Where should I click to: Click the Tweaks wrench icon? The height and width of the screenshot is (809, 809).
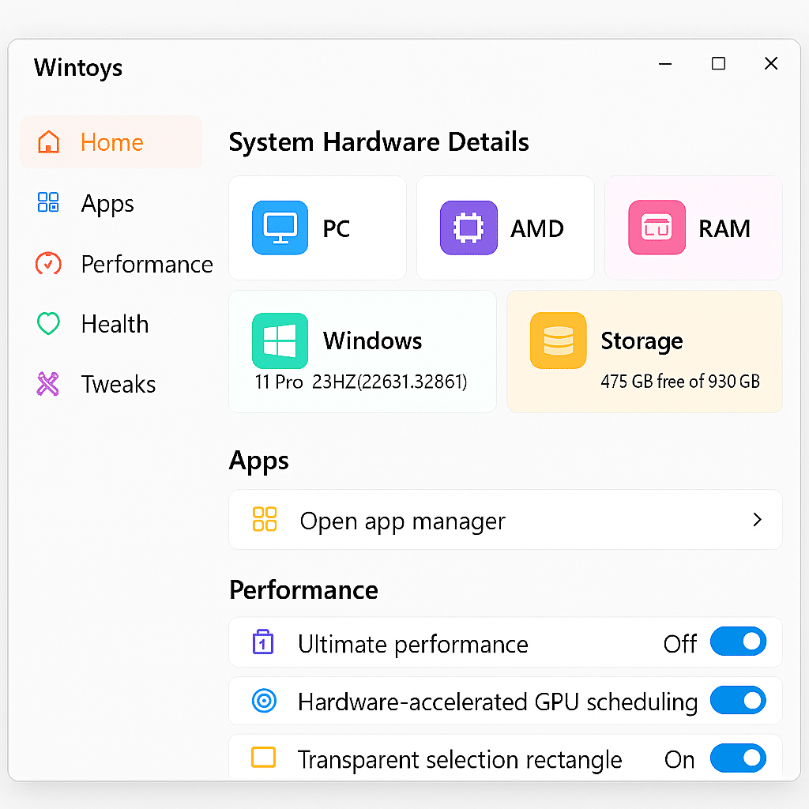click(47, 384)
